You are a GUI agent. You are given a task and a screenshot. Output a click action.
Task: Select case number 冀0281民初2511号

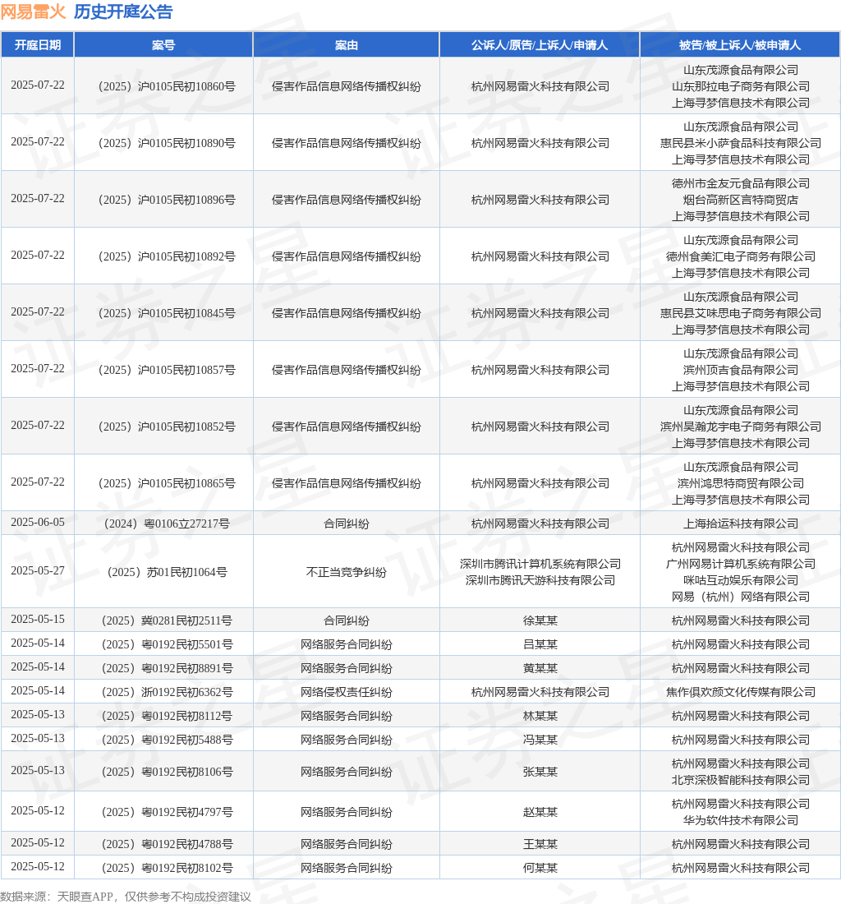(x=167, y=620)
